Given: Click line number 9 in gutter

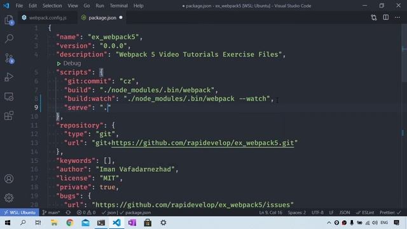Looking at the screenshot, I should tap(36, 108).
